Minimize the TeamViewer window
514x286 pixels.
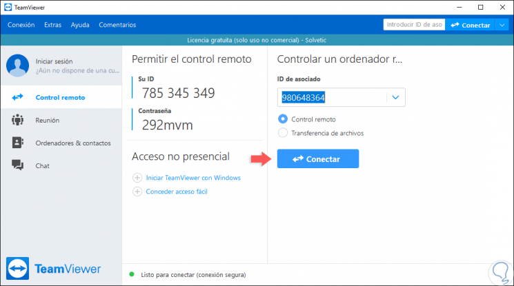point(459,7)
